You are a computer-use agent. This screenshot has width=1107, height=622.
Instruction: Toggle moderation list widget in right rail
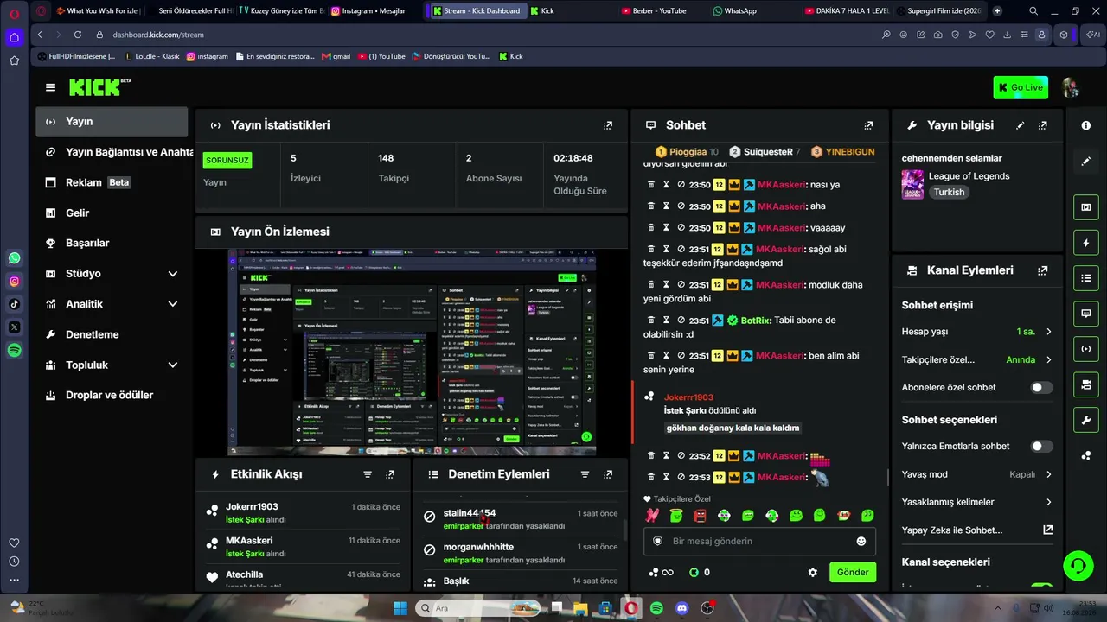pos(1086,278)
